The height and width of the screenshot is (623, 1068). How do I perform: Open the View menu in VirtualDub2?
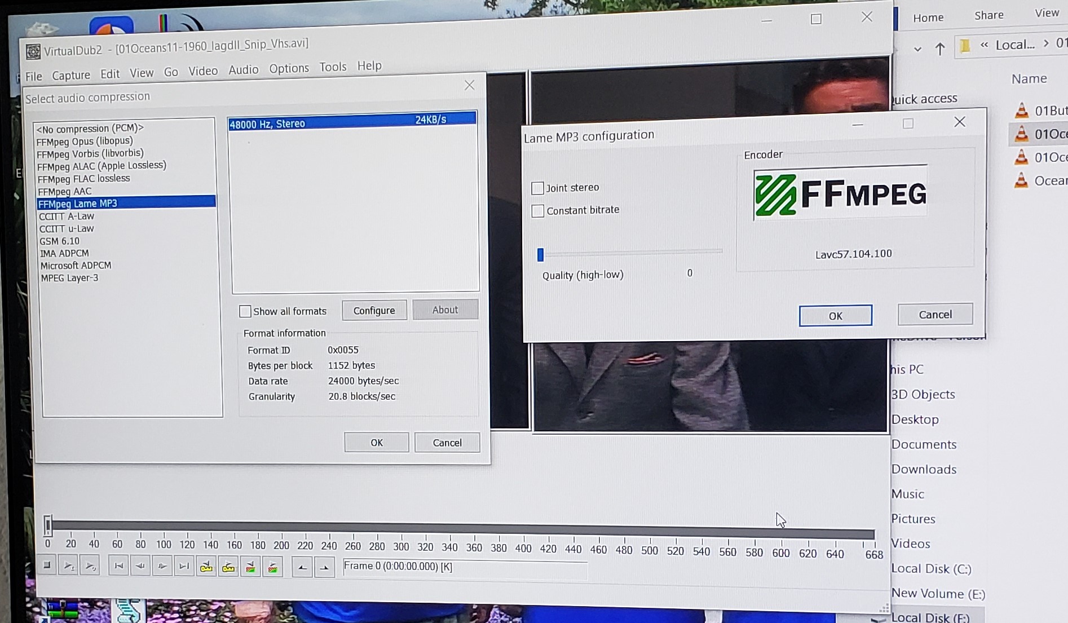[x=142, y=73]
